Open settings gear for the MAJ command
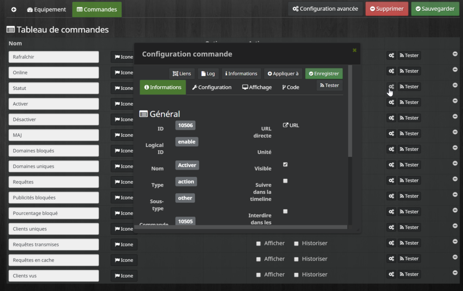463x291 pixels. coord(391,134)
